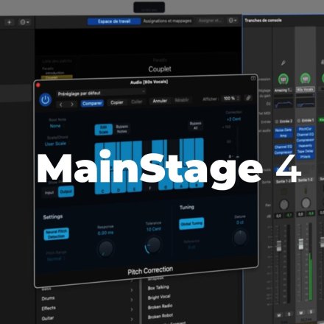Select the Box Talking patch
Viewport: 324px width, 324px height.
(x=158, y=287)
